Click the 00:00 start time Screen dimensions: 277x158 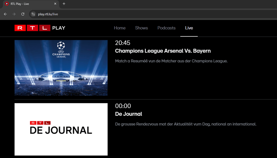tap(123, 106)
